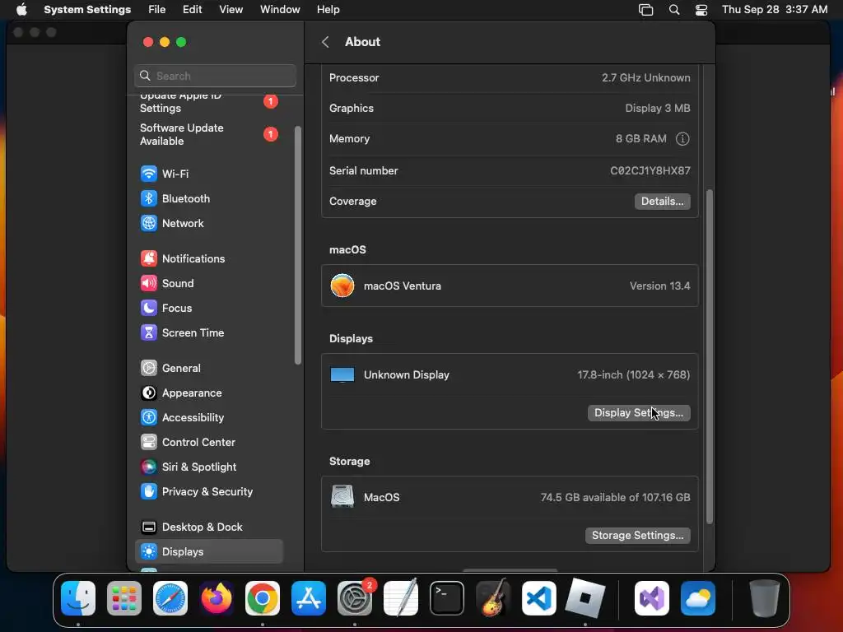The image size is (843, 632).
Task: Open Roblox from the Dock
Action: coord(585,598)
